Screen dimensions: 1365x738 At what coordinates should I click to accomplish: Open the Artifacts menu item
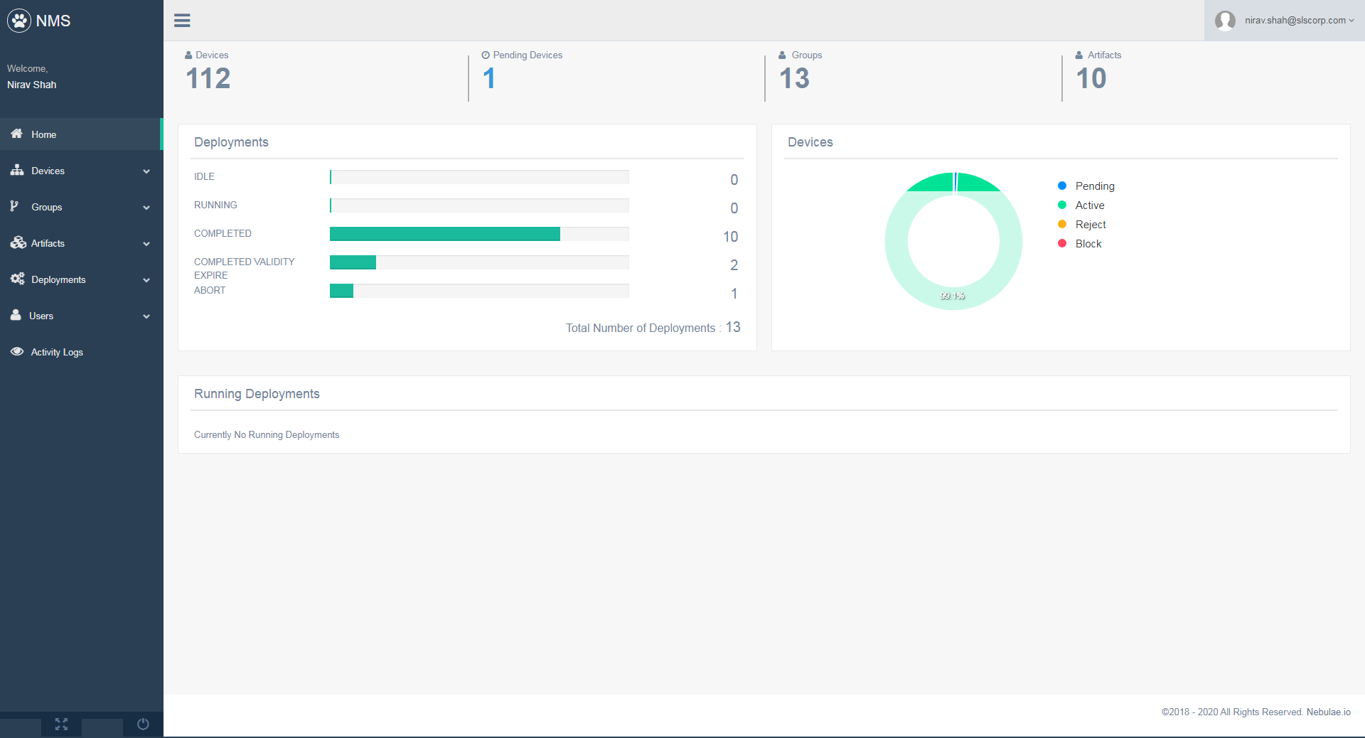point(81,243)
